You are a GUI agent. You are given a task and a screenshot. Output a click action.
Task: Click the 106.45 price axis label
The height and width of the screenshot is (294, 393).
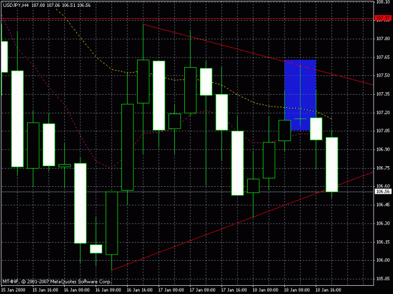click(x=383, y=205)
